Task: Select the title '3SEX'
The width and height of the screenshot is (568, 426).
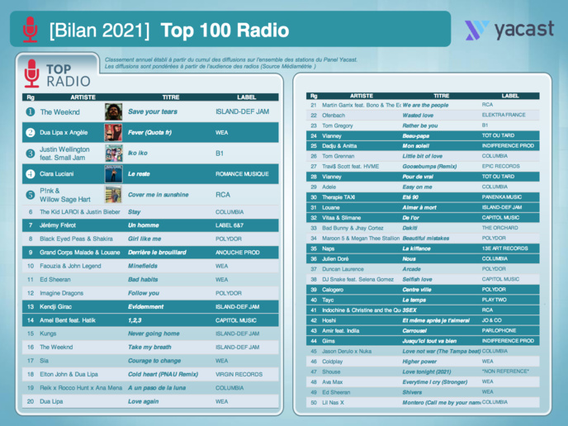Action: coord(409,310)
